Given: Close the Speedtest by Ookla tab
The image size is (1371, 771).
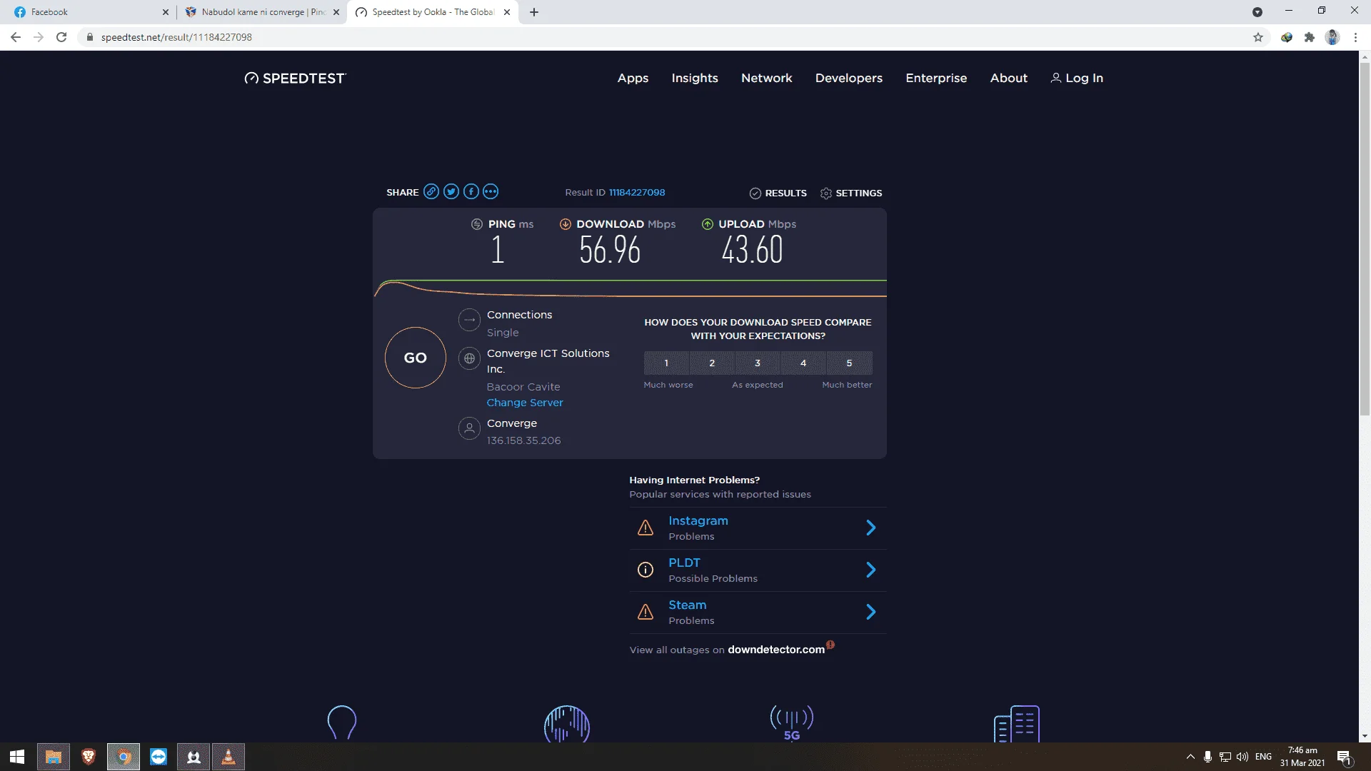Looking at the screenshot, I should coord(507,12).
